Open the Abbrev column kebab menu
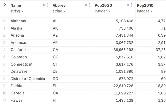The height and width of the screenshot is (104, 166). [x=89, y=5]
